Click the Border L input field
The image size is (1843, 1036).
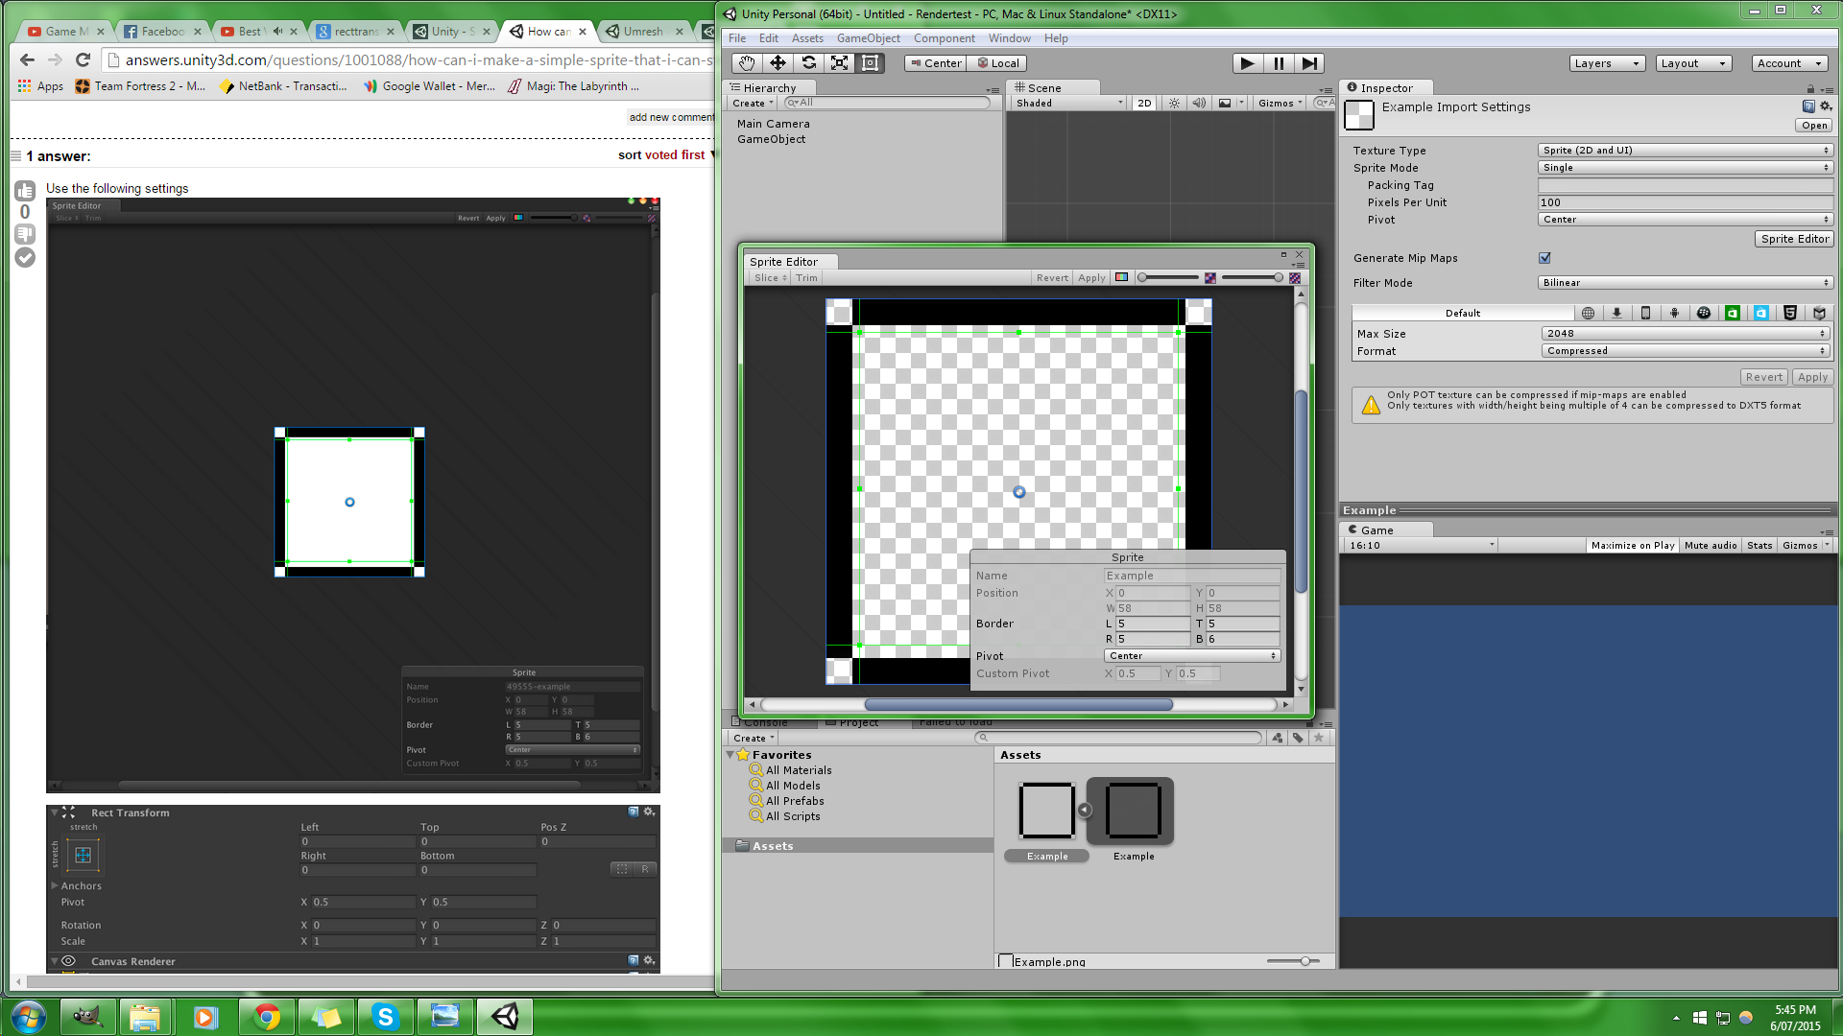point(1152,624)
